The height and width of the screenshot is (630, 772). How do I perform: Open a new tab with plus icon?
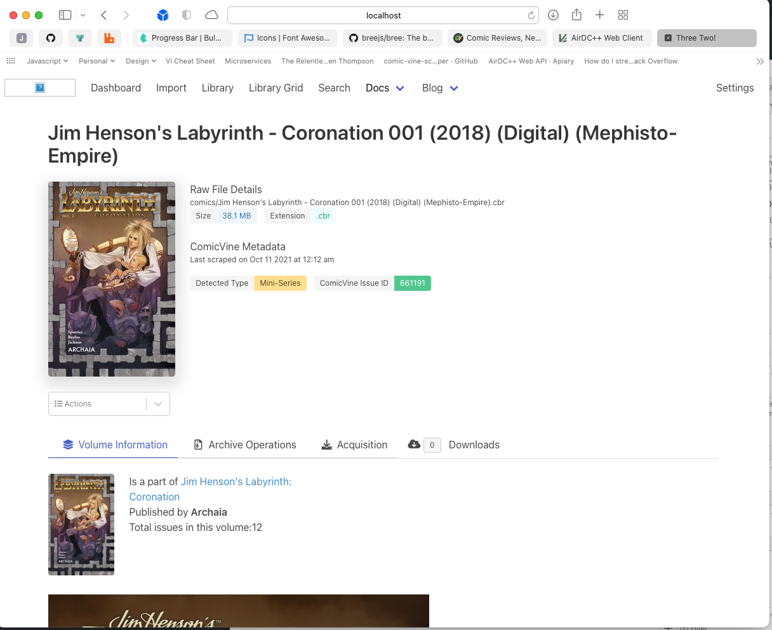coord(599,15)
